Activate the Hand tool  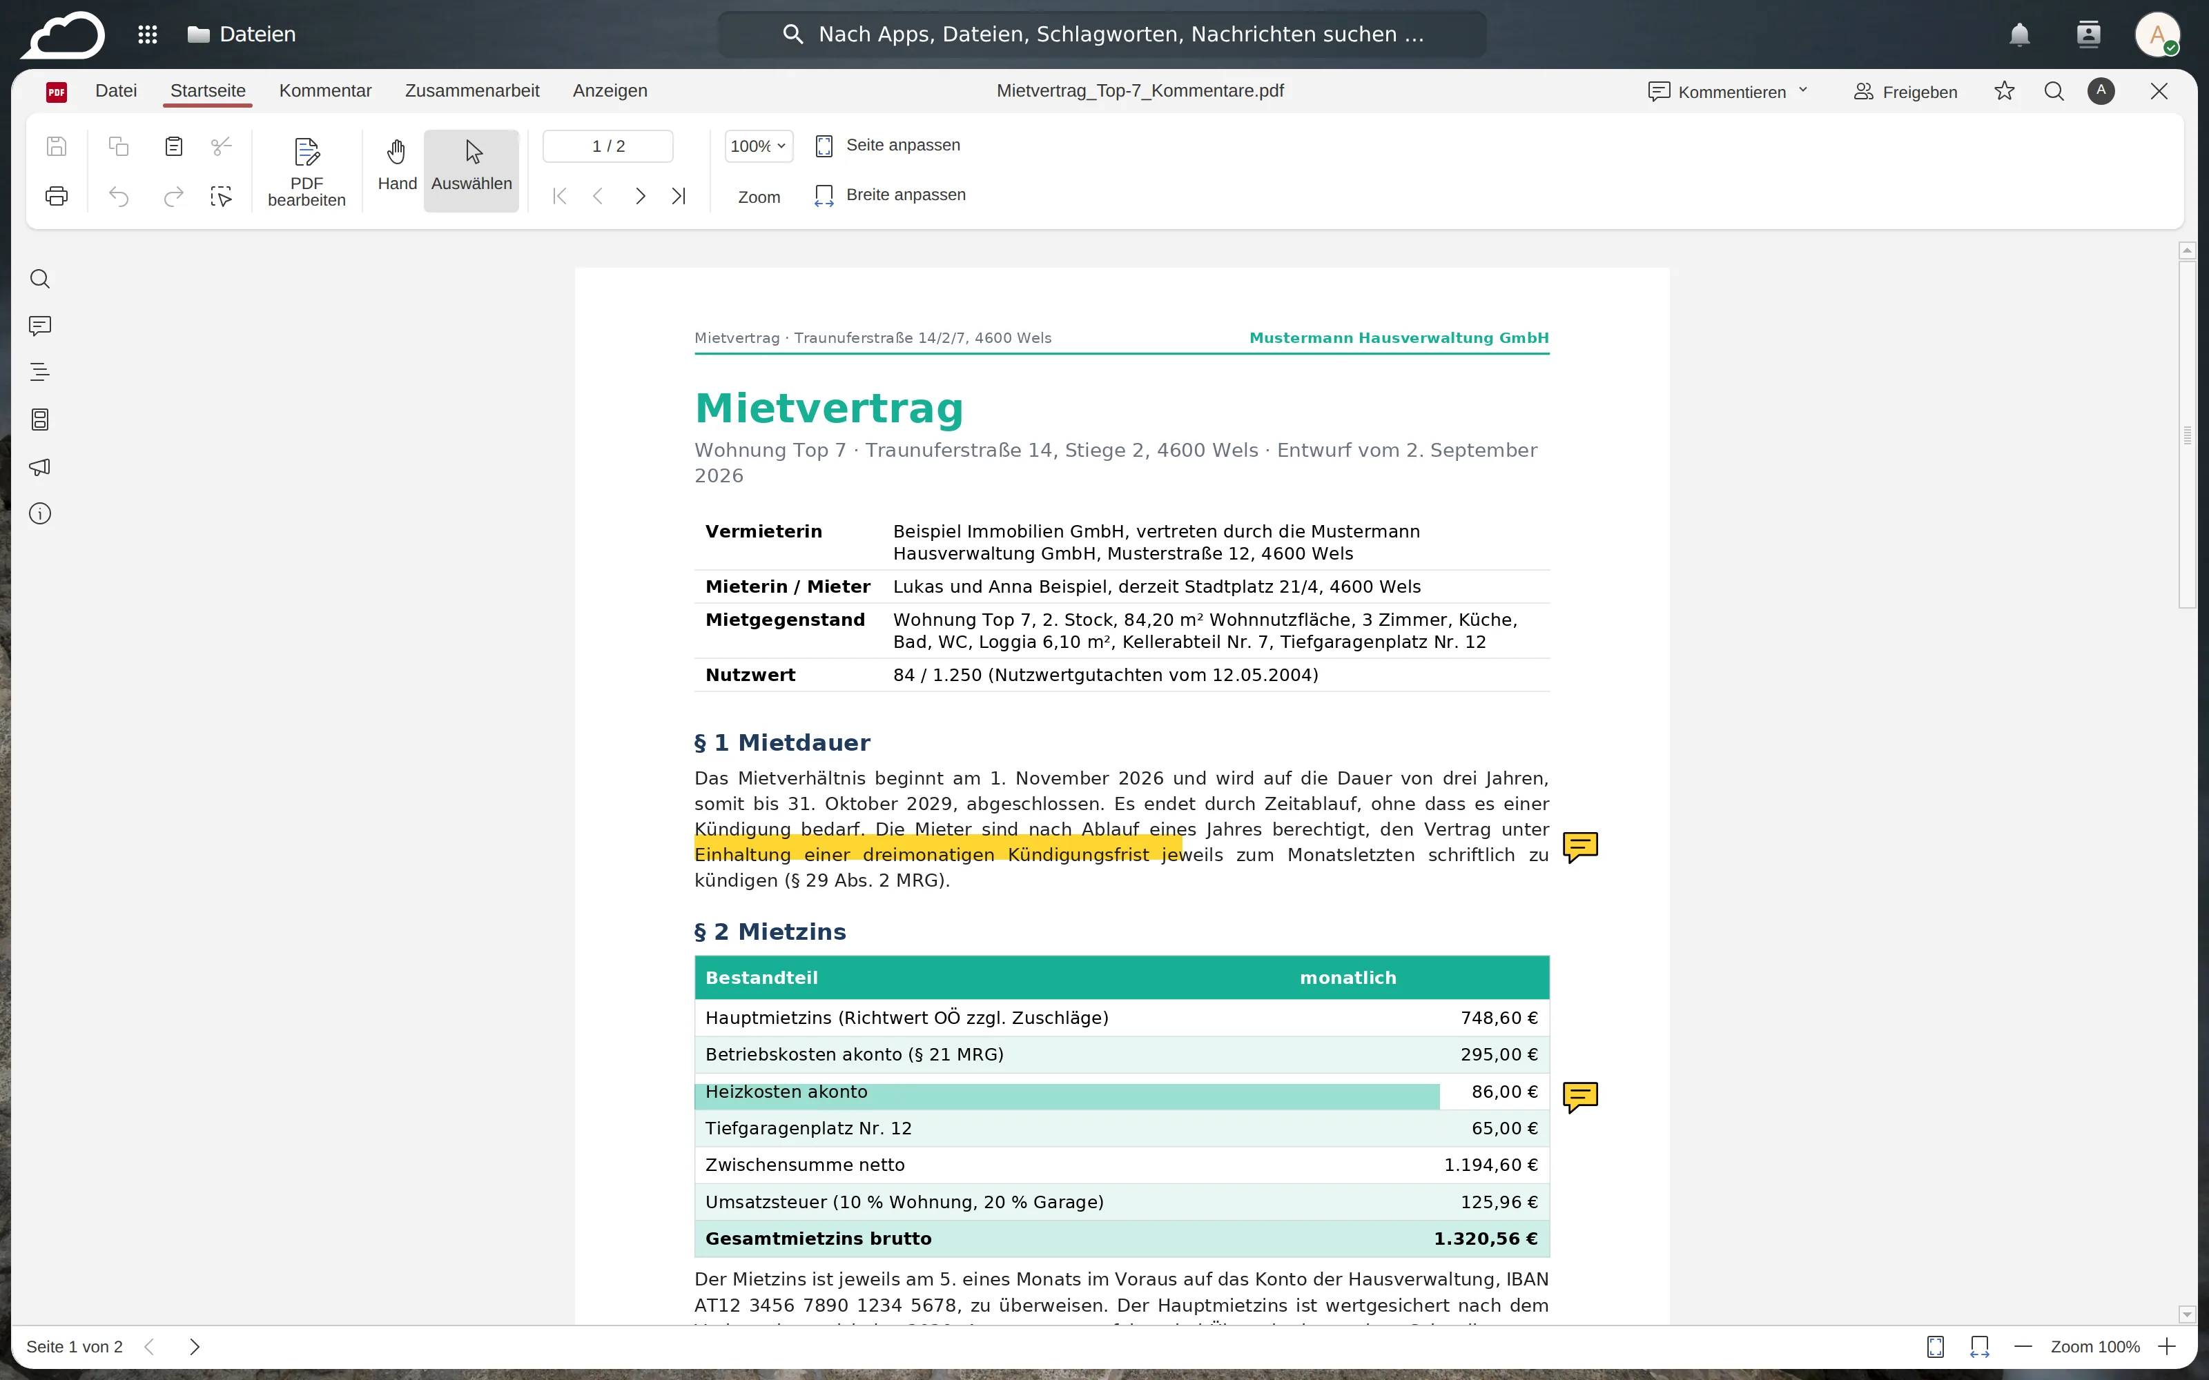[397, 172]
